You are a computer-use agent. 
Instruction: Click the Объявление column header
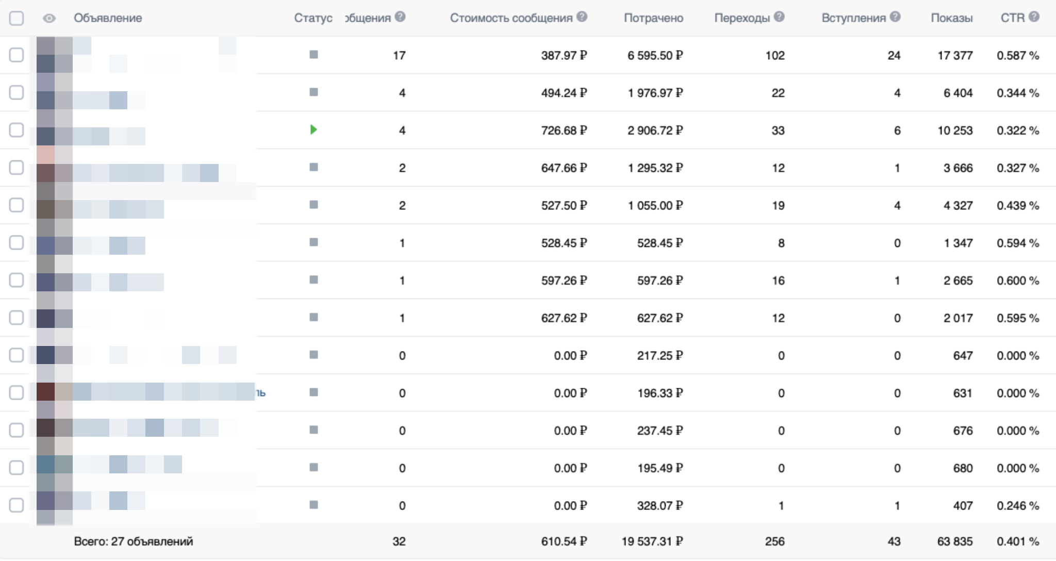[108, 18]
